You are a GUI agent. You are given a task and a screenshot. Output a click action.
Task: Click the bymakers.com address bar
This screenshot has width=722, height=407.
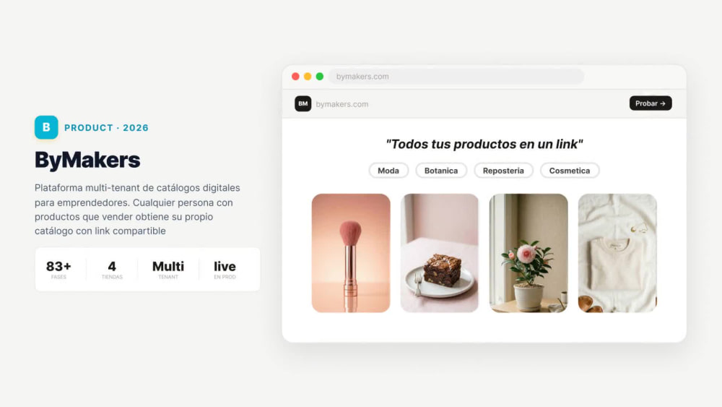(x=456, y=77)
